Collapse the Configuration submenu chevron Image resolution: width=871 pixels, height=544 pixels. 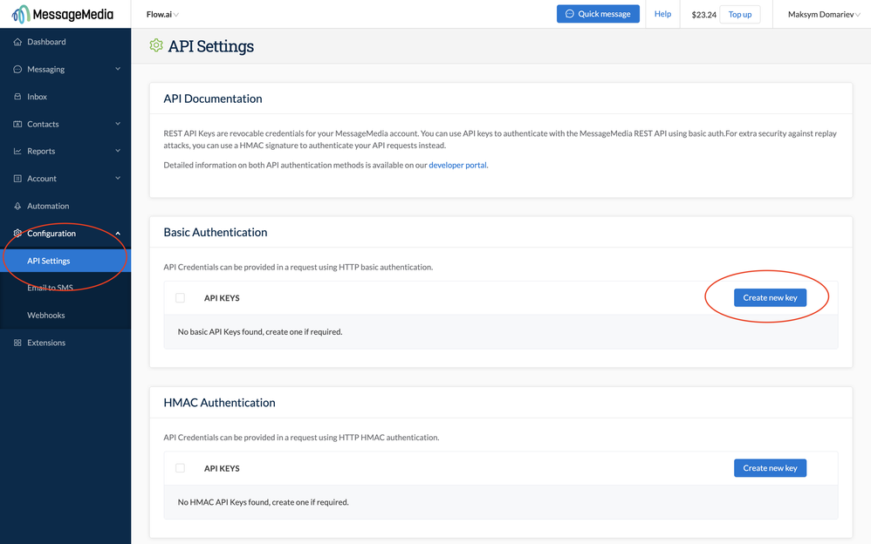[x=118, y=233]
